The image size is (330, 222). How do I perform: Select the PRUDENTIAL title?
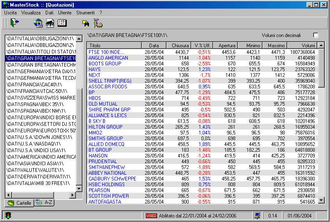pyautogui.click(x=103, y=161)
